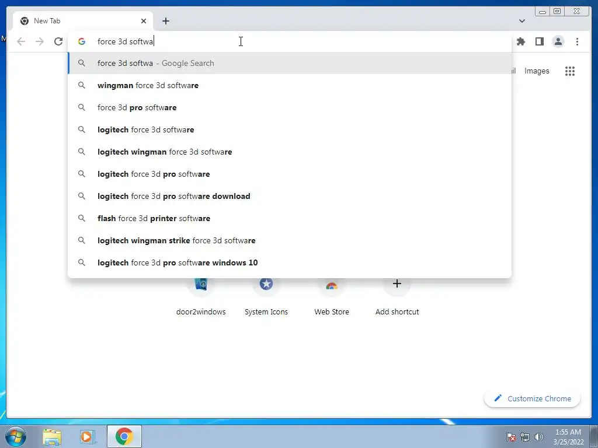Click the Action Center flag icon

(510, 437)
